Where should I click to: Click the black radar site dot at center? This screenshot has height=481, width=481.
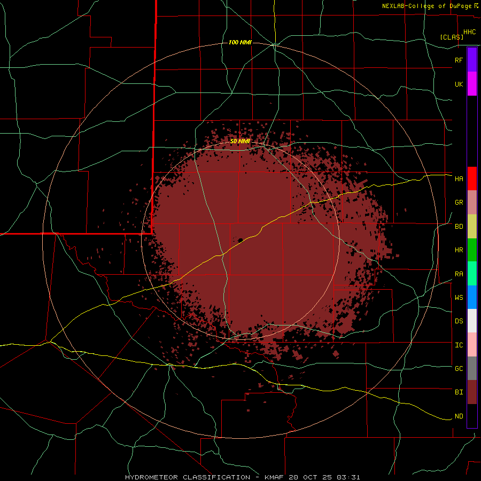tap(241, 240)
